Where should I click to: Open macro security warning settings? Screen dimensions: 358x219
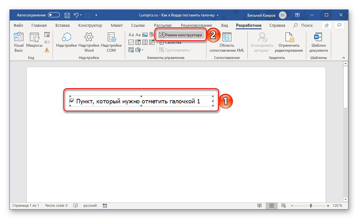pyautogui.click(x=47, y=50)
